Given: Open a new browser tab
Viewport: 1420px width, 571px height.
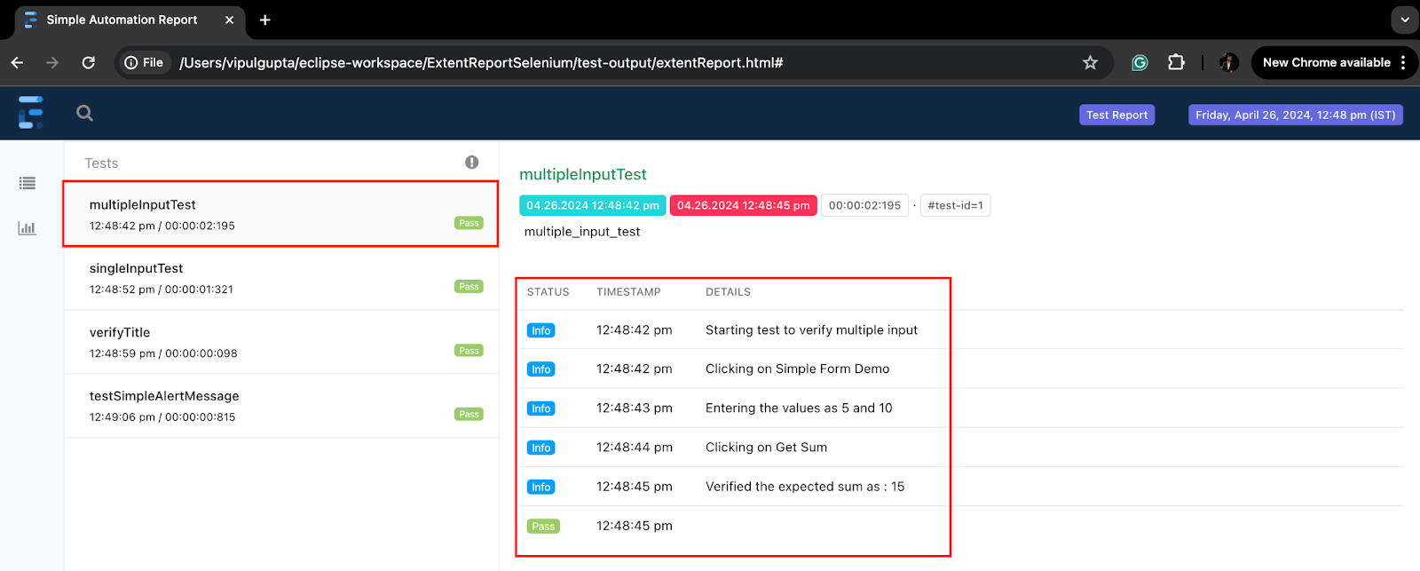Looking at the screenshot, I should click(264, 20).
